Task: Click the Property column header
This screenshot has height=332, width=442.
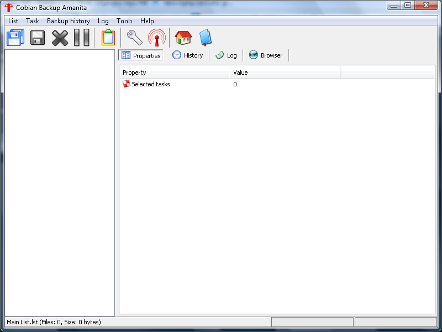Action: click(x=175, y=72)
